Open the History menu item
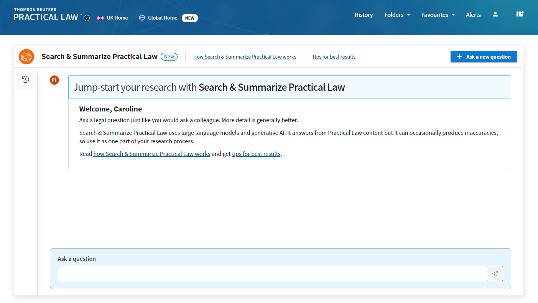Screen dimensions: 538x303 [x=364, y=15]
